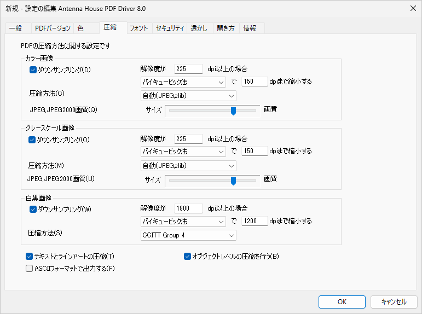Toggle monochrome image downsampling checkbox
422x314 pixels.
32,209
